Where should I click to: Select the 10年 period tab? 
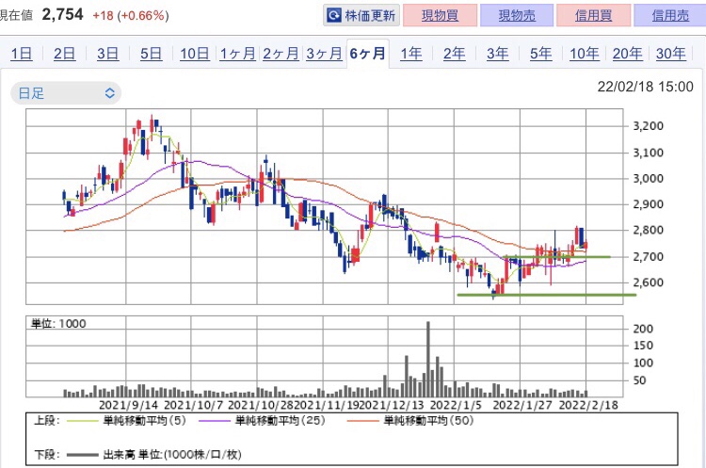point(584,54)
